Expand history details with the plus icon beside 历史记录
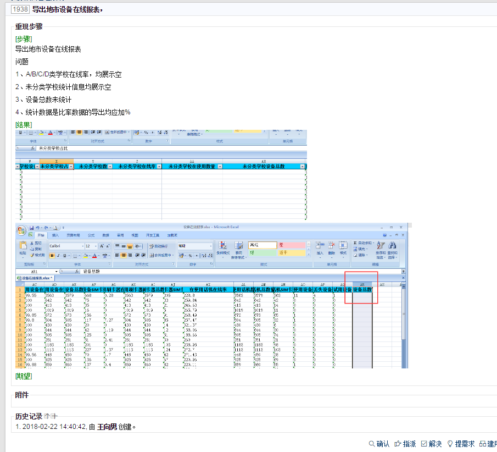This screenshot has height=452, width=497. pyautogui.click(x=54, y=416)
